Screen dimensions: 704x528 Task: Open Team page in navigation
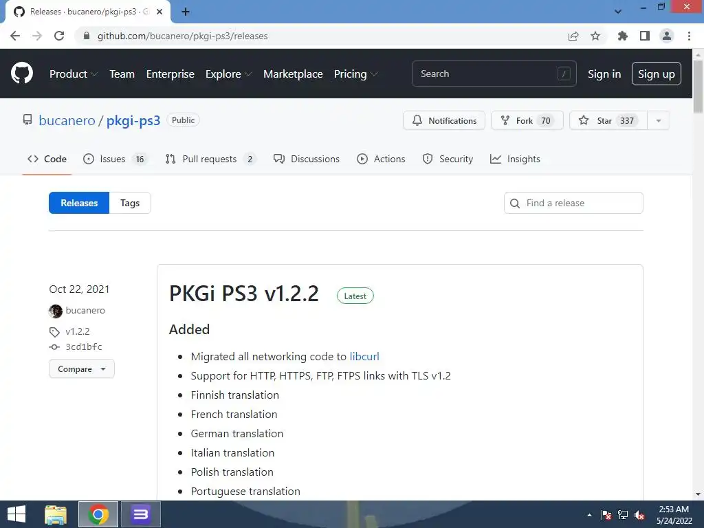pos(122,74)
